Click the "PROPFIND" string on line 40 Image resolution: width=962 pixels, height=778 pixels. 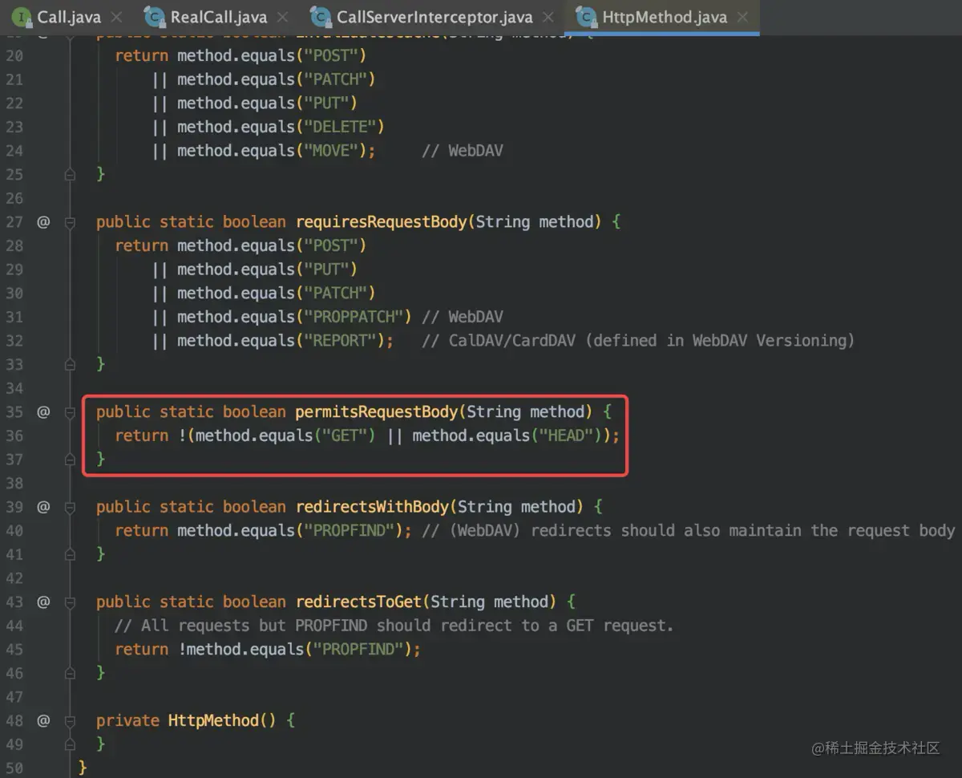coord(348,531)
